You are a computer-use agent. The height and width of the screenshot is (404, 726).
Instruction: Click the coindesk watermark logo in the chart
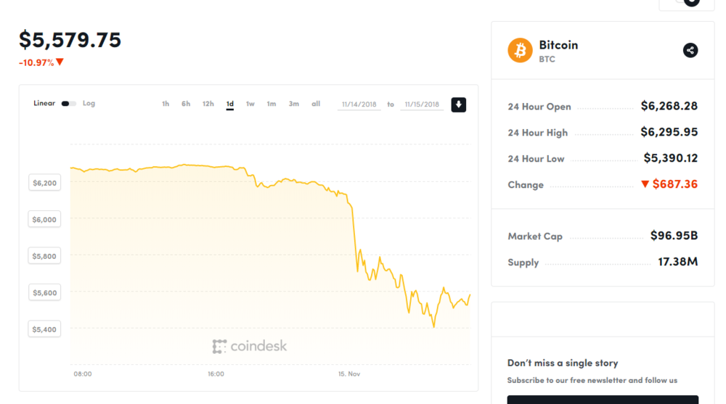tap(250, 346)
